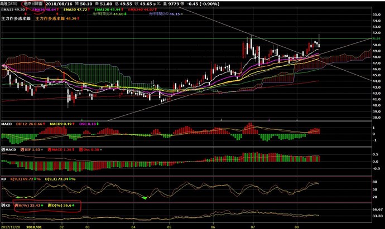Click the 週Osc 0.38 label
The height and width of the screenshot is (229, 385).
[x=90, y=149]
